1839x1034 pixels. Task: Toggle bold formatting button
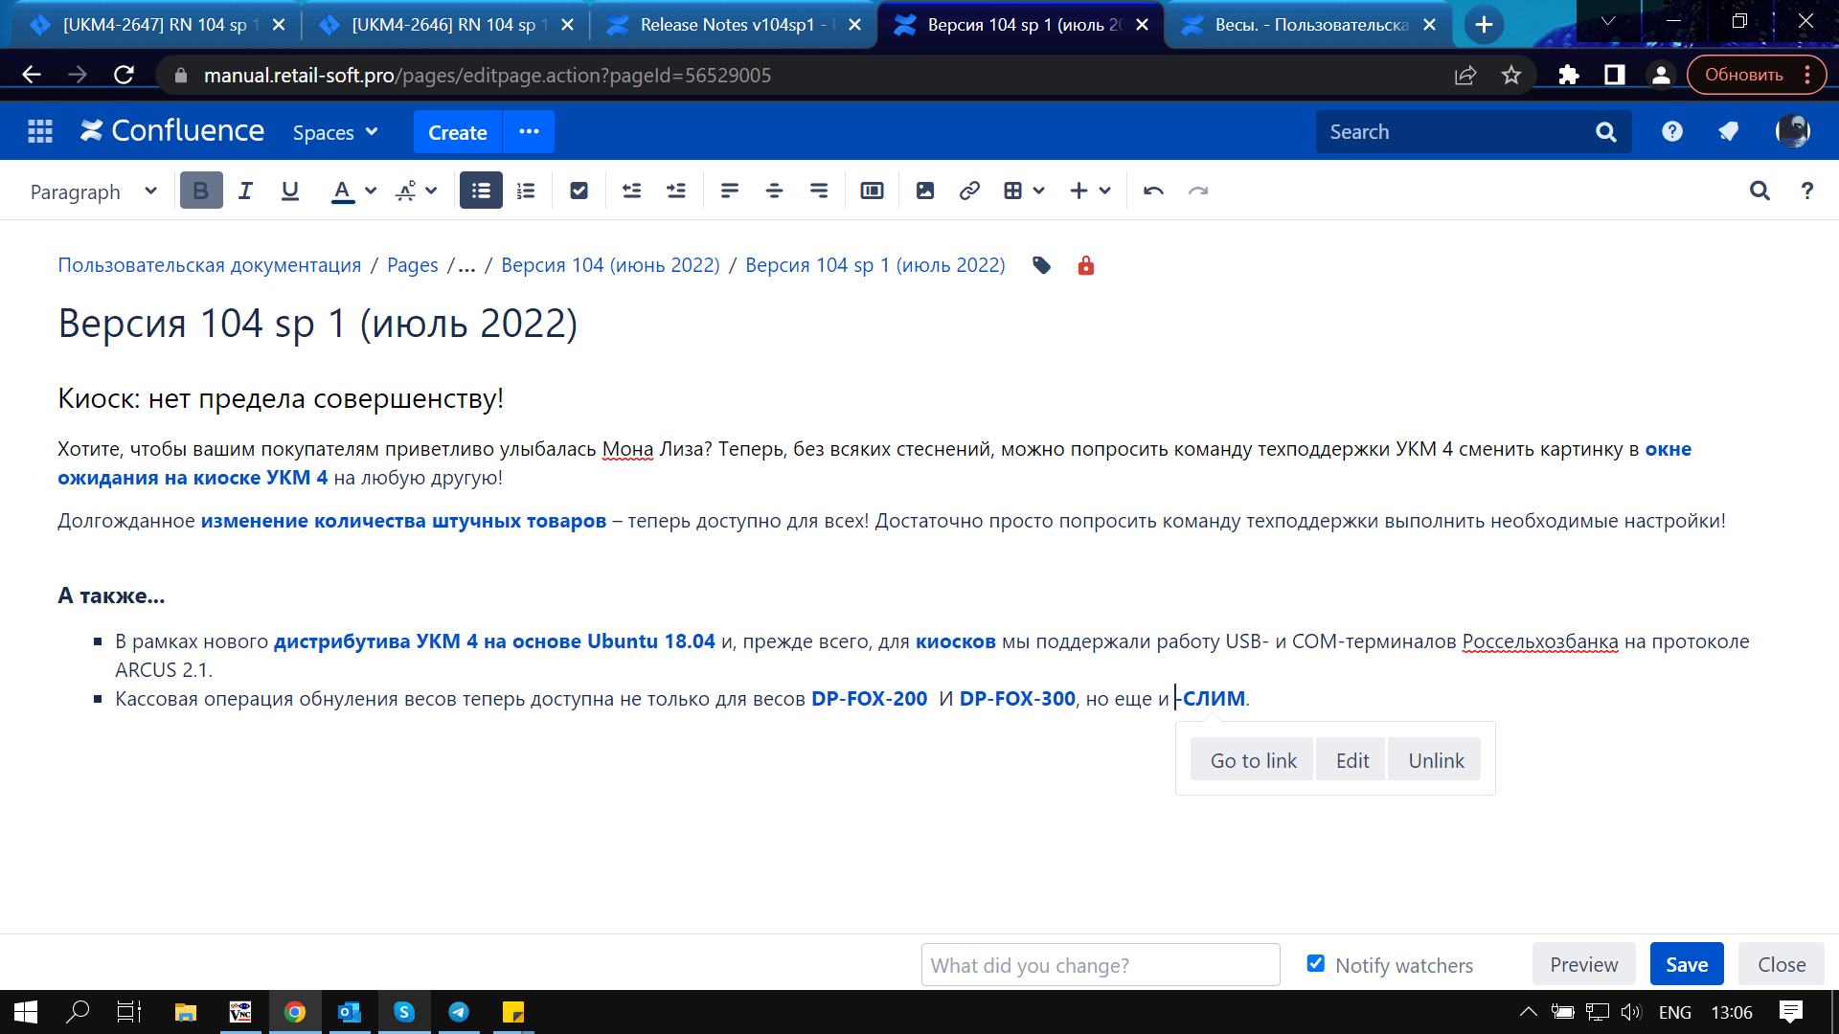tap(200, 191)
